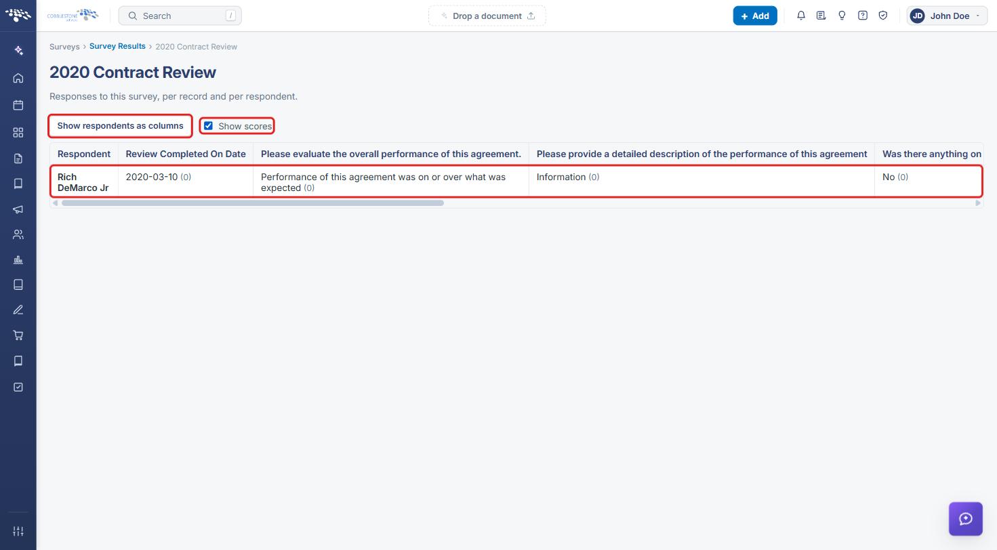Click the lightbulb icon in top bar

click(842, 16)
